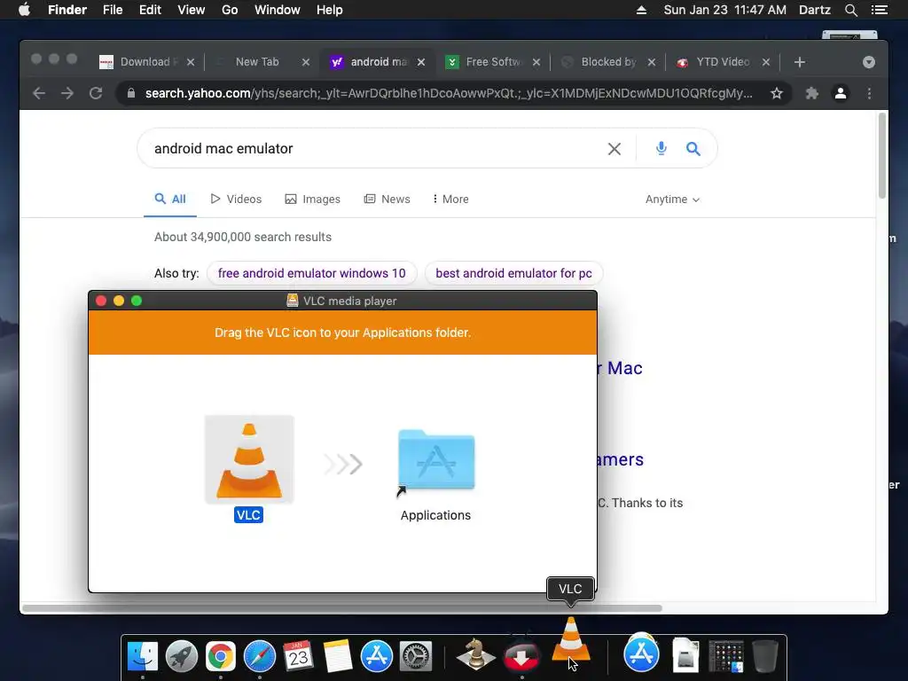Screen dimensions: 908x681
Task: Click the address bar URL
Action: pos(449,93)
